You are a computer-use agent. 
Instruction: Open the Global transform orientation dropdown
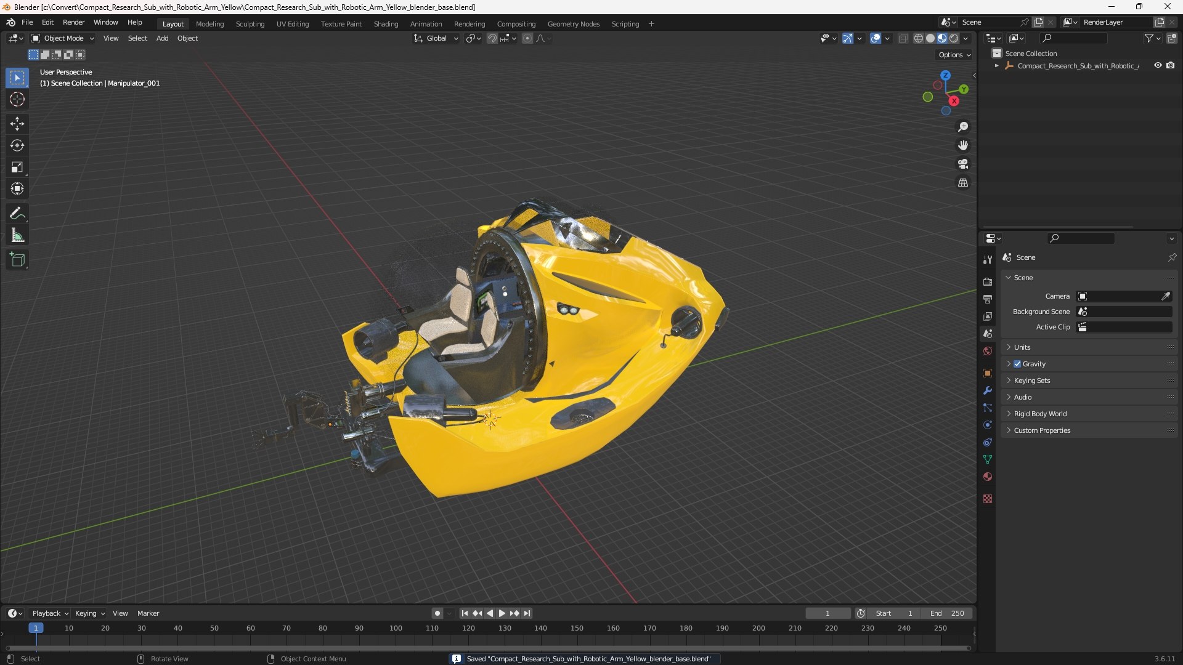(436, 38)
